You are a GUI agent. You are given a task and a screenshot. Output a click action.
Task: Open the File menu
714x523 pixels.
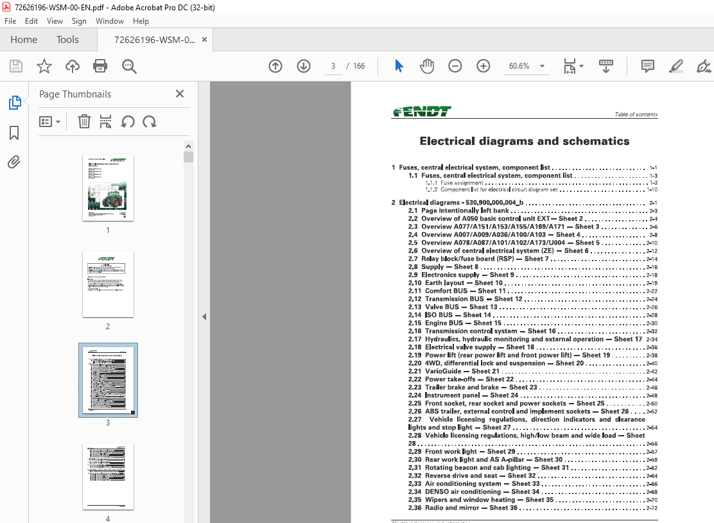(10, 21)
